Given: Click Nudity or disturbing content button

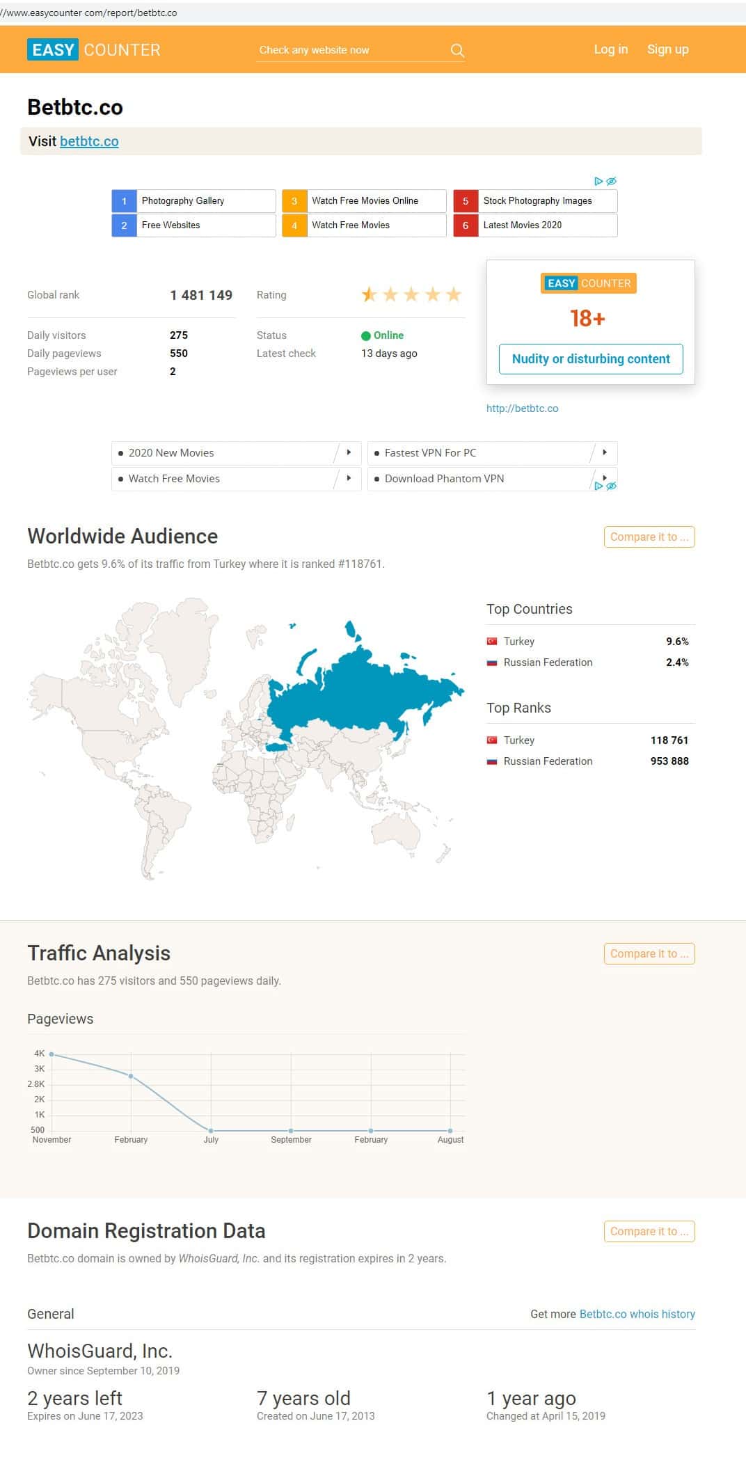Looking at the screenshot, I should tap(591, 359).
